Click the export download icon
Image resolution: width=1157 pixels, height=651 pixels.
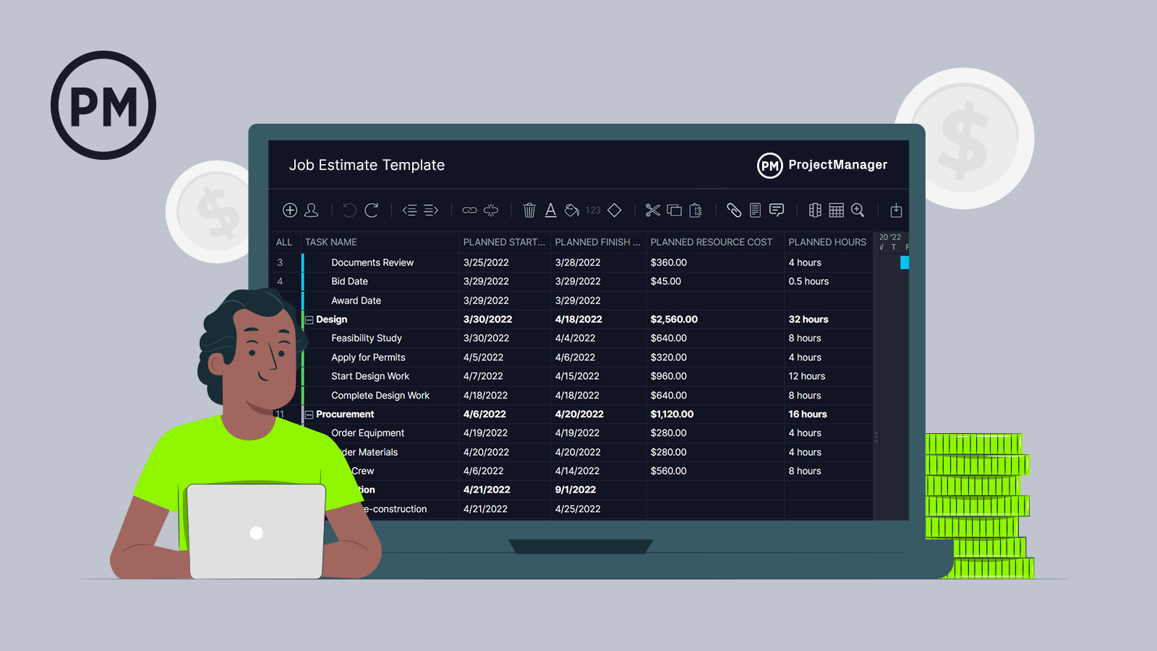click(896, 210)
